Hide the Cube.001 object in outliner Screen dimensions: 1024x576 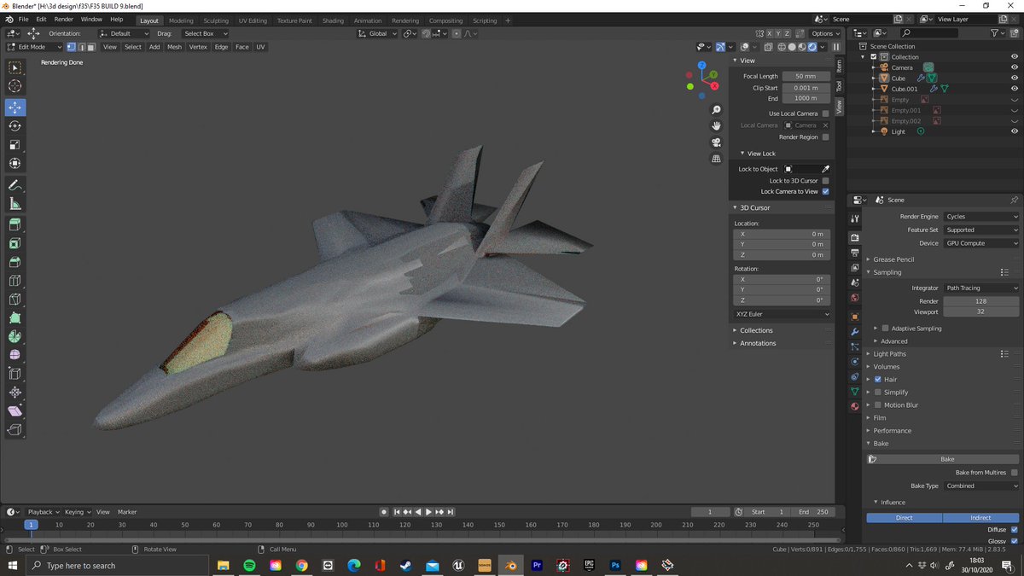coord(1015,89)
